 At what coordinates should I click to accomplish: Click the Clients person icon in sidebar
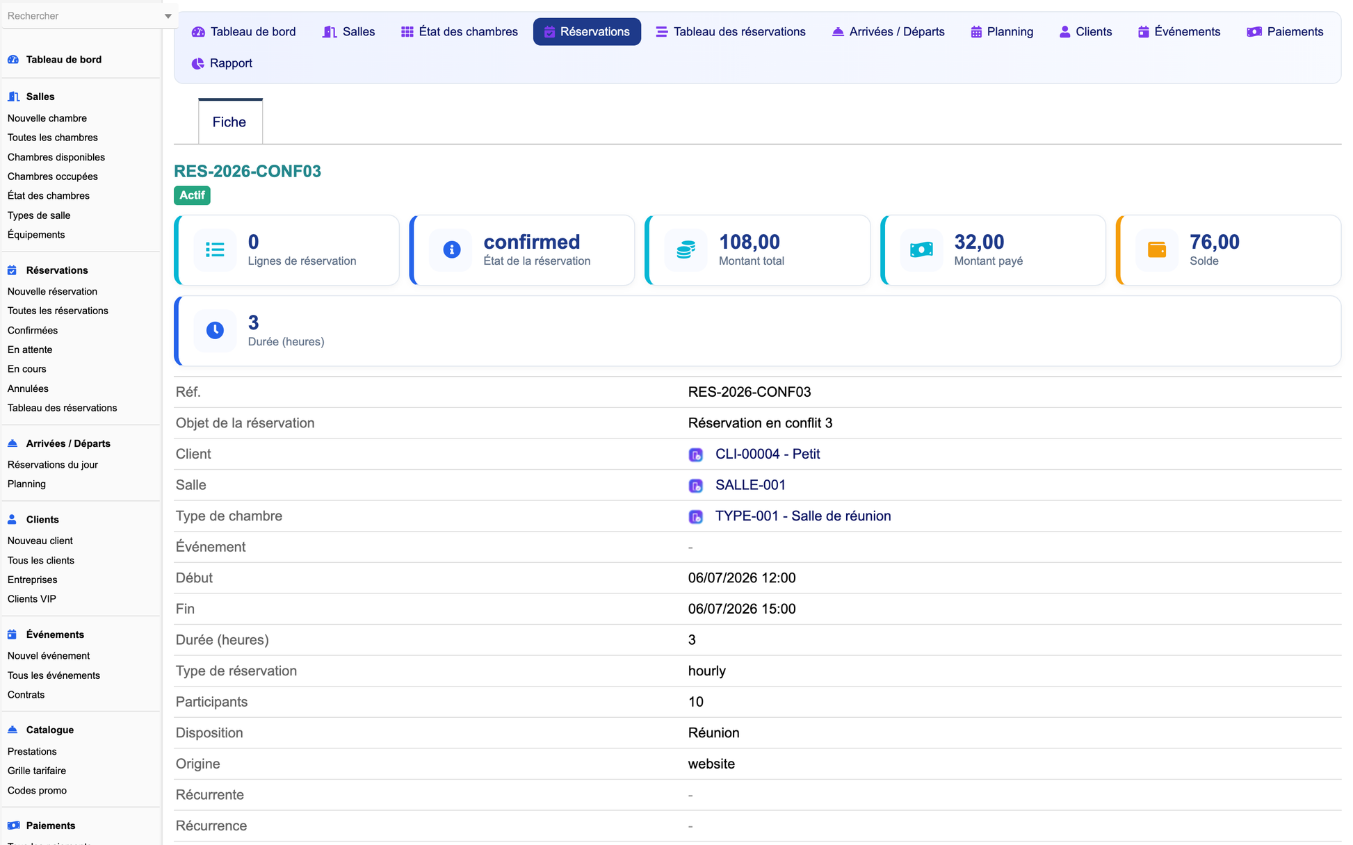(13, 519)
